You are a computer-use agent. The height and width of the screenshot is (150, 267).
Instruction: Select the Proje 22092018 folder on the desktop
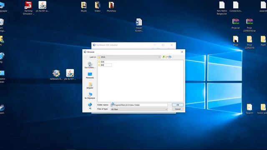(249, 42)
